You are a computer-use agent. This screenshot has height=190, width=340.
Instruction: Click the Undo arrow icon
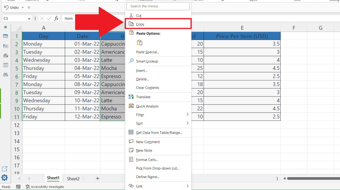(6, 8)
